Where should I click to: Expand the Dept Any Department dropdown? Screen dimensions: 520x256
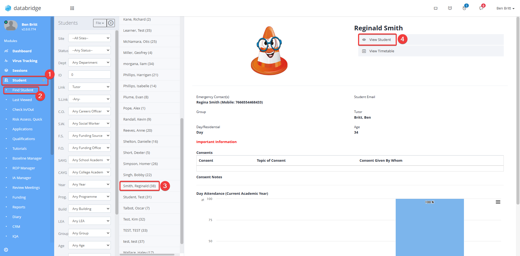point(89,63)
